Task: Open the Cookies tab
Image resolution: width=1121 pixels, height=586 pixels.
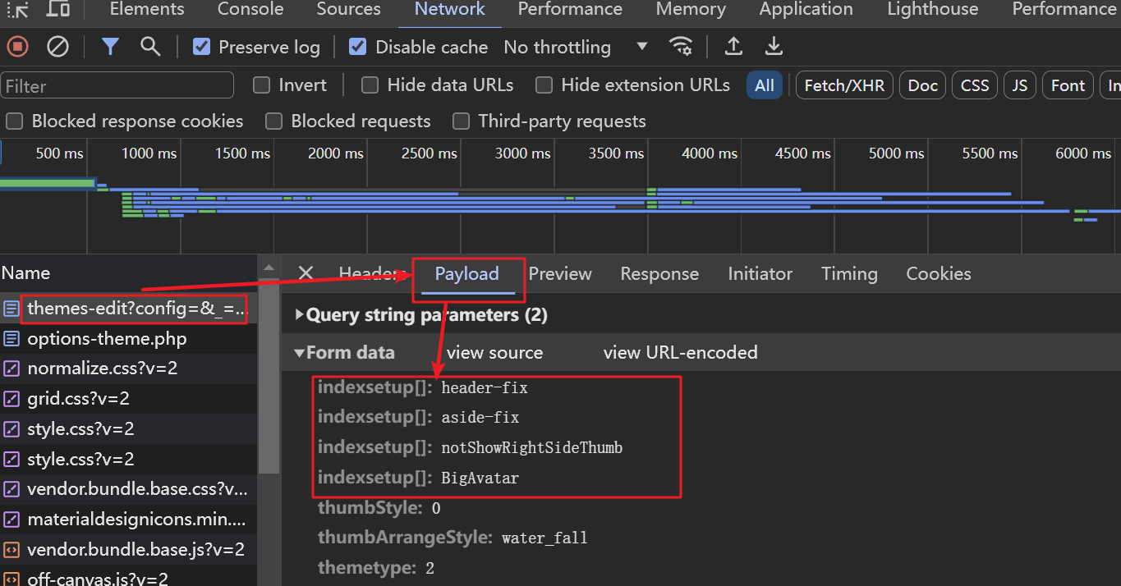Action: [x=939, y=273]
